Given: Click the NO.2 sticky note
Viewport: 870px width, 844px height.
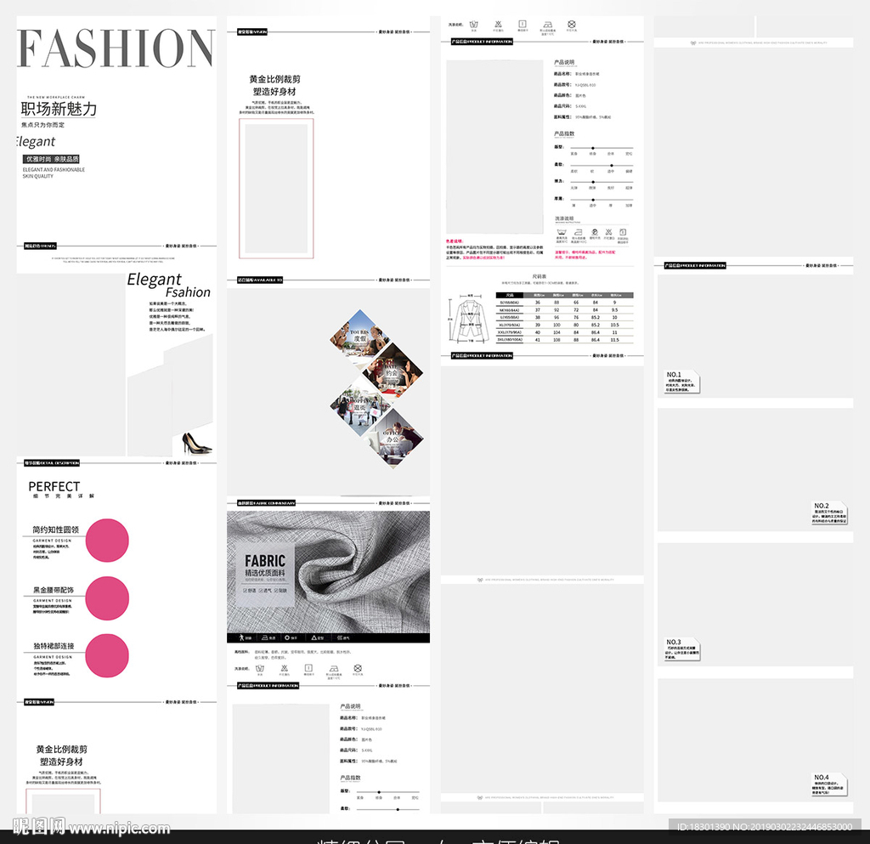Looking at the screenshot, I should (829, 513).
